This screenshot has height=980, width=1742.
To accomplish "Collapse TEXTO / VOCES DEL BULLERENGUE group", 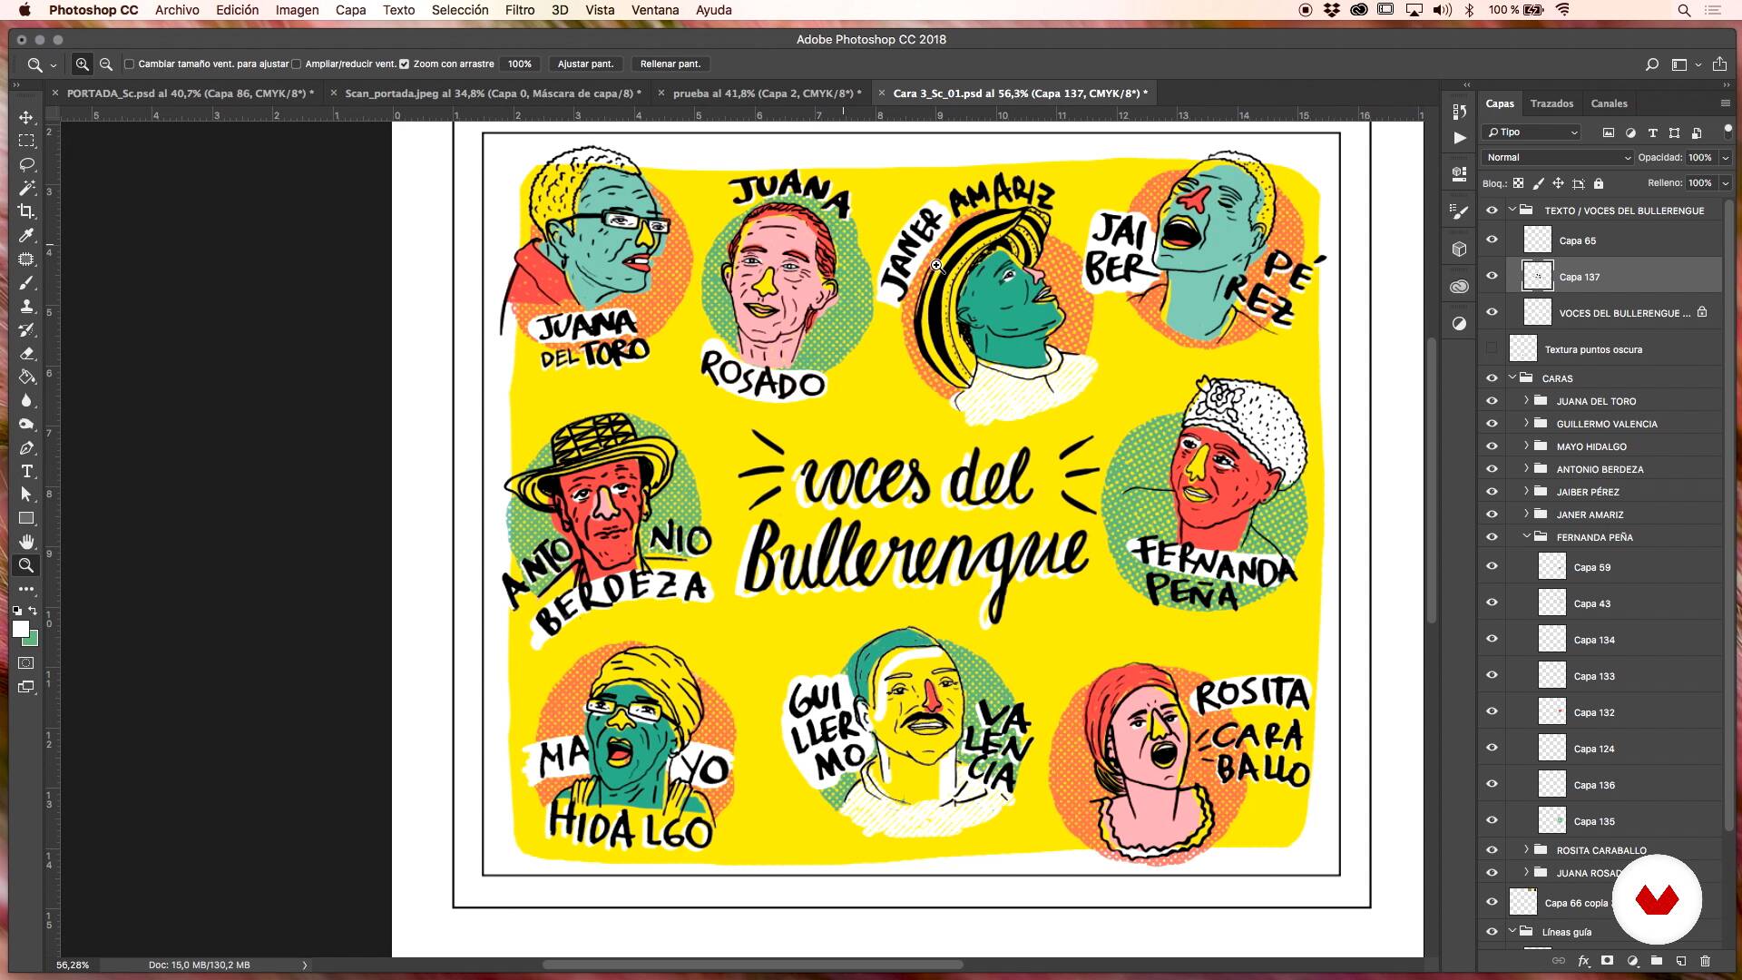I will 1512,210.
